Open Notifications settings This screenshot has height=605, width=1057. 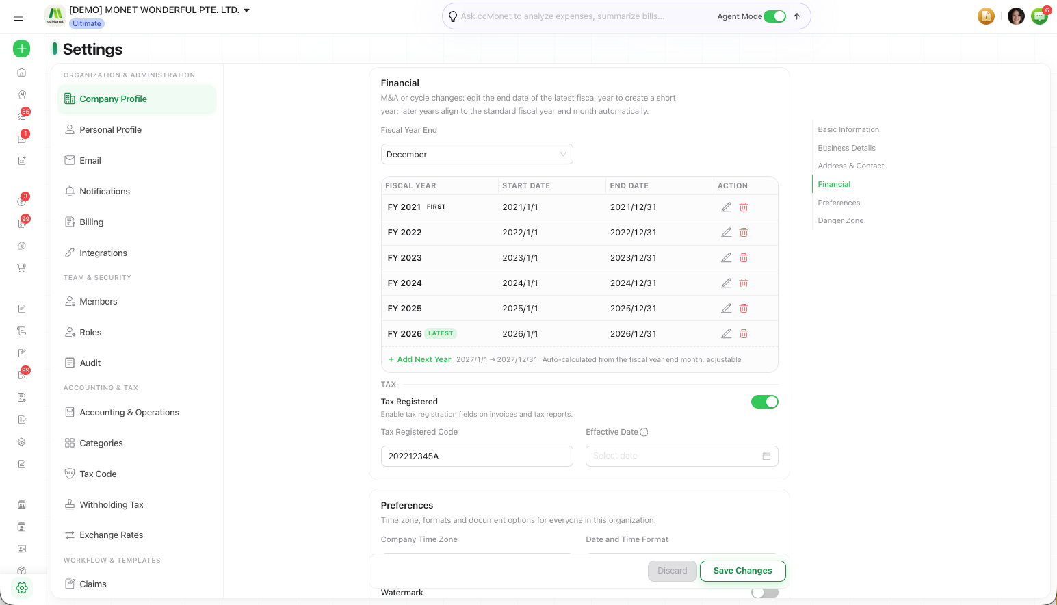tap(137, 192)
